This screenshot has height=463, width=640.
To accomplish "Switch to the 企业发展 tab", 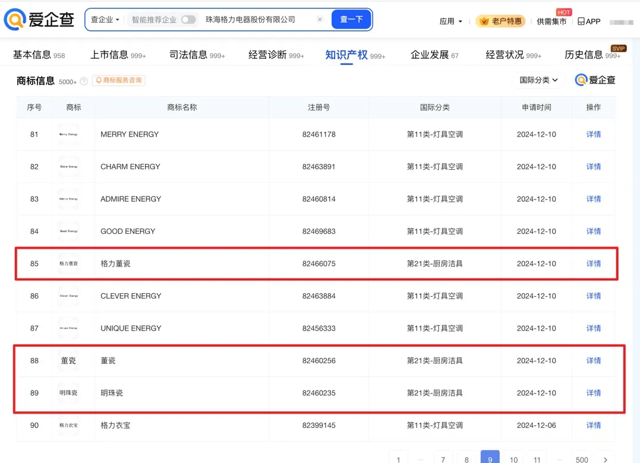I will click(x=434, y=55).
